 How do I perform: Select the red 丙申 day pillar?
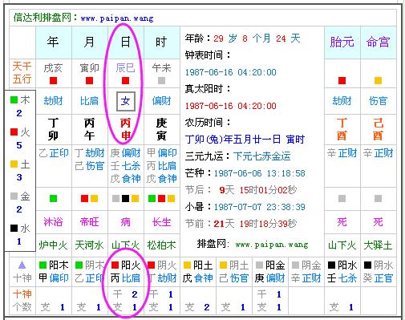pyautogui.click(x=125, y=129)
